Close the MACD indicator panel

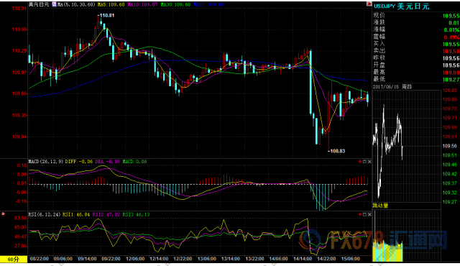[369, 162]
